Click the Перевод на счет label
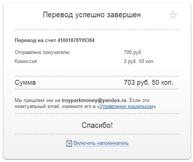Image resolution: width=193 pixels, height=162 pixels. click(x=35, y=40)
